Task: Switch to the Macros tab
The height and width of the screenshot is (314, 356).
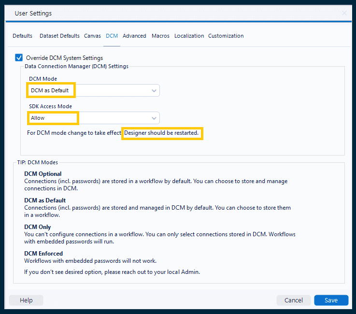Action: (x=160, y=36)
